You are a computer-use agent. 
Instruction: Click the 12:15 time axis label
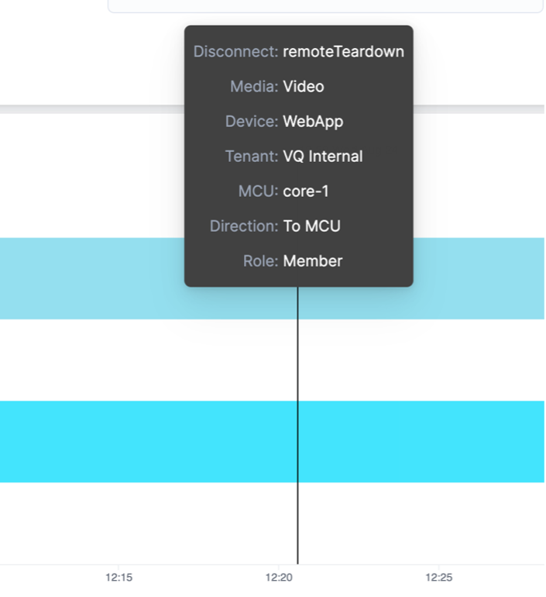pyautogui.click(x=118, y=577)
